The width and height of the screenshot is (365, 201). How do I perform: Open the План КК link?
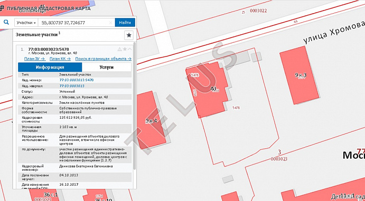(x=60, y=59)
